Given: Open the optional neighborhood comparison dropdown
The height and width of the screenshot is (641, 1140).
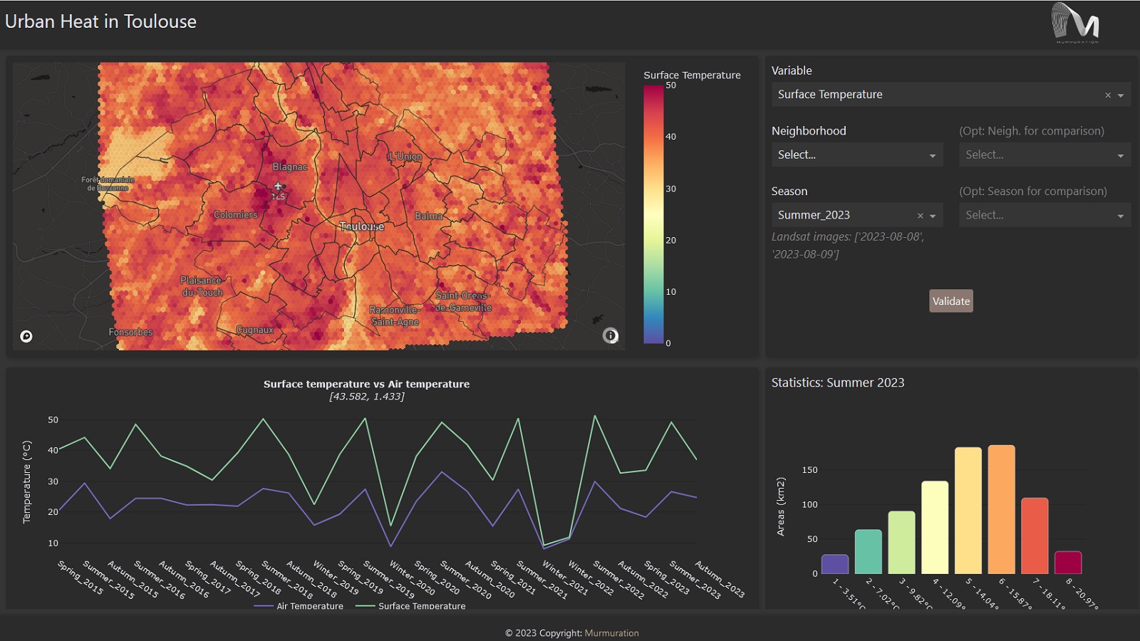Looking at the screenshot, I should click(1045, 155).
